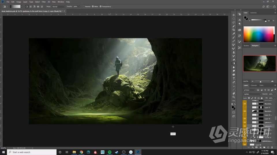Open the Lighten blend mode dropdown
277x155 pixels.
click(x=252, y=94)
